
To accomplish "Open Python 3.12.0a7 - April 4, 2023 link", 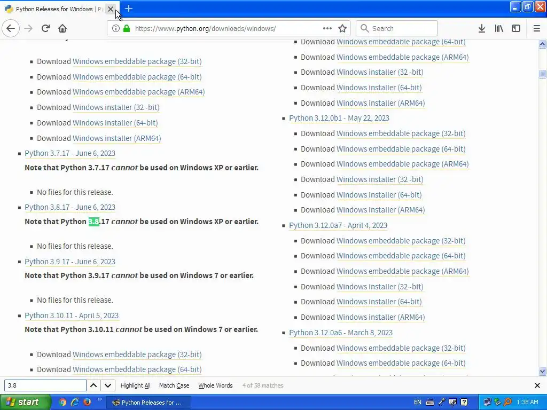I will coord(338,225).
